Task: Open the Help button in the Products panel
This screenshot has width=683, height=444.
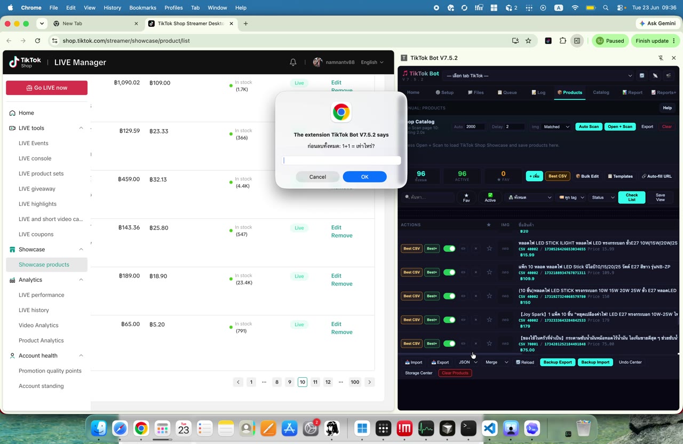Action: [667, 108]
